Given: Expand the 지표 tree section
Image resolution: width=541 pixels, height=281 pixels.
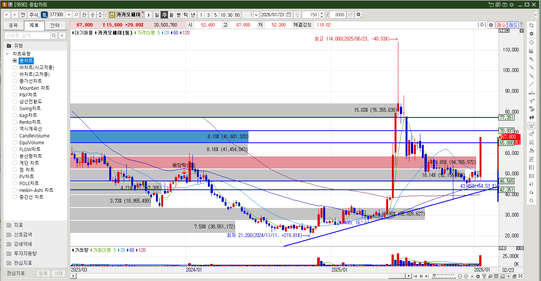Looking at the screenshot, I should point(9,225).
